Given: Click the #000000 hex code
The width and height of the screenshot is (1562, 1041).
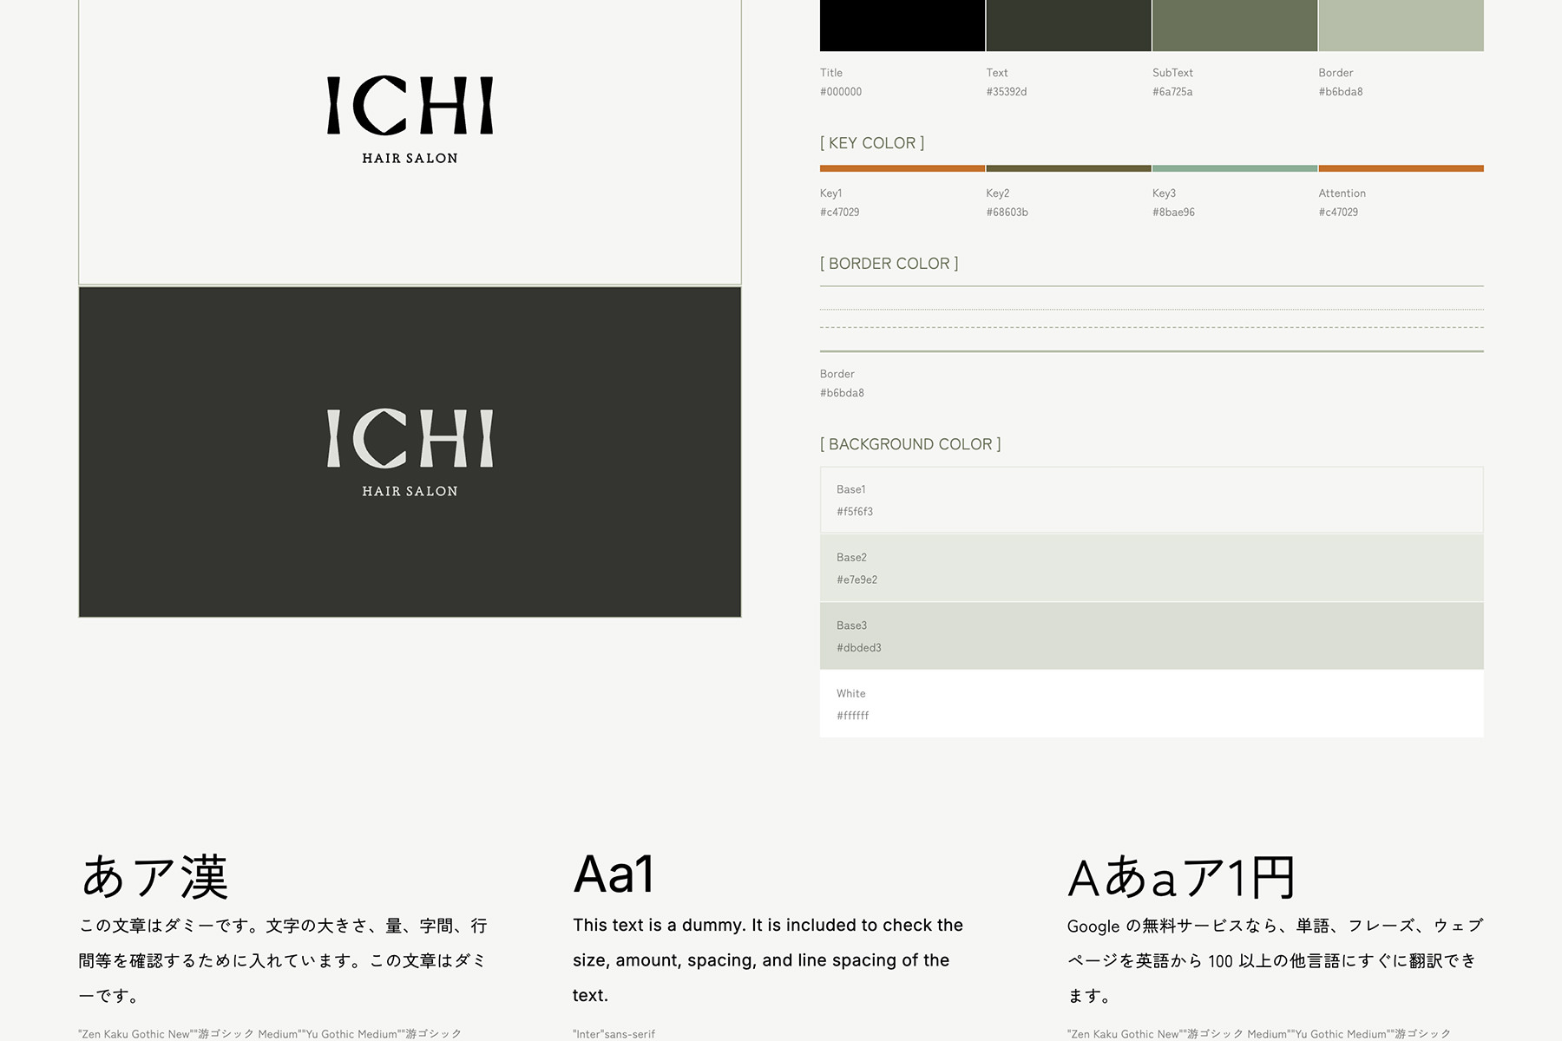Looking at the screenshot, I should coord(841,92).
